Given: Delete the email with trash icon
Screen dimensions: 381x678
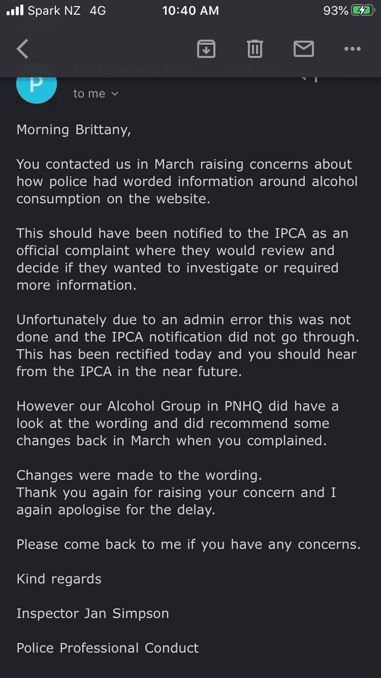Looking at the screenshot, I should 255,49.
